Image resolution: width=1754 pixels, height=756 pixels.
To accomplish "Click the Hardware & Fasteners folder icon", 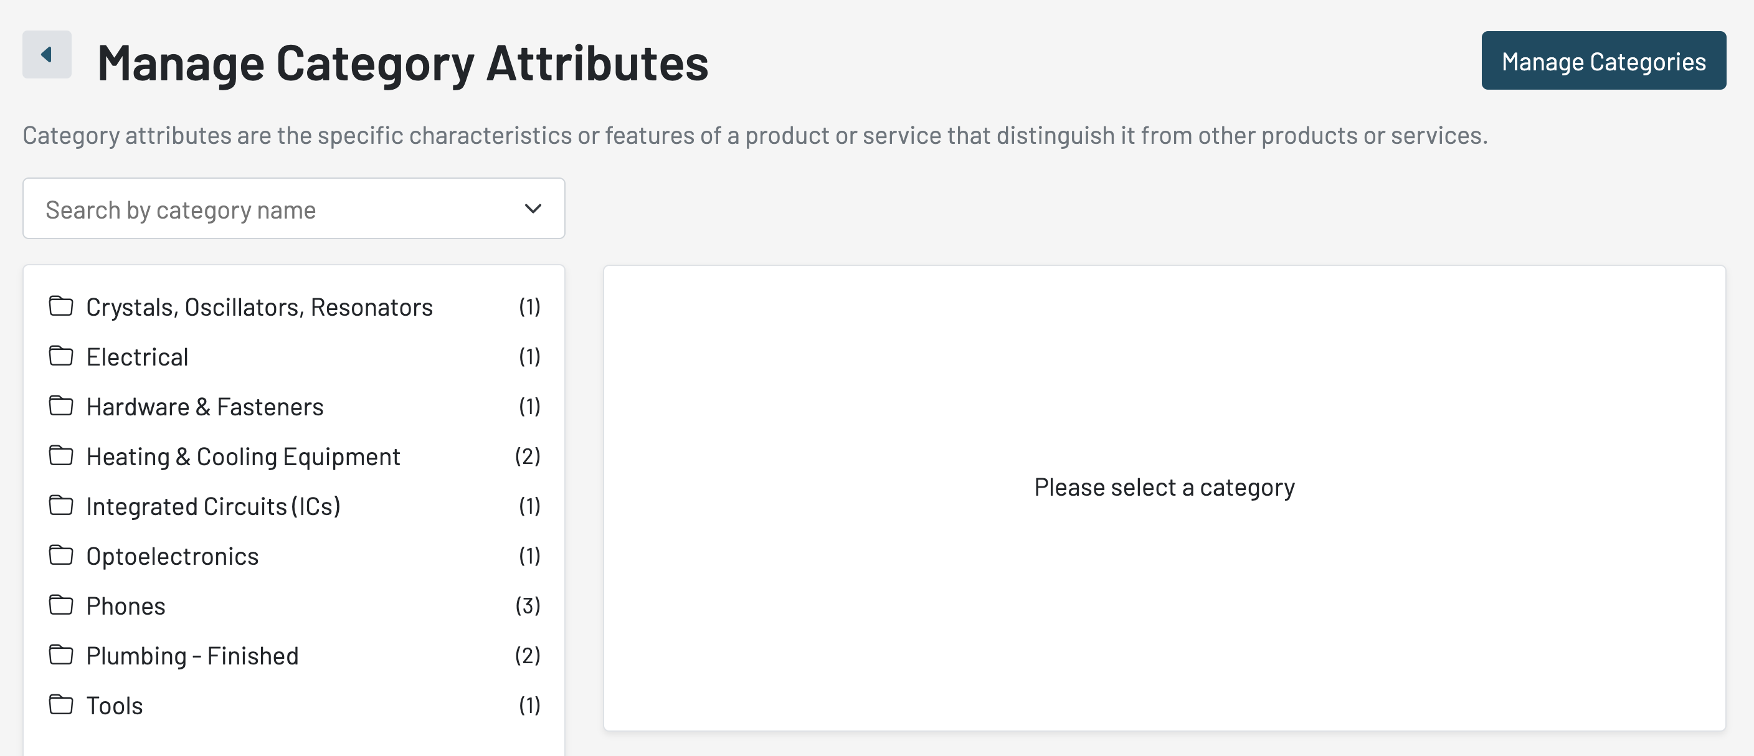I will [61, 406].
